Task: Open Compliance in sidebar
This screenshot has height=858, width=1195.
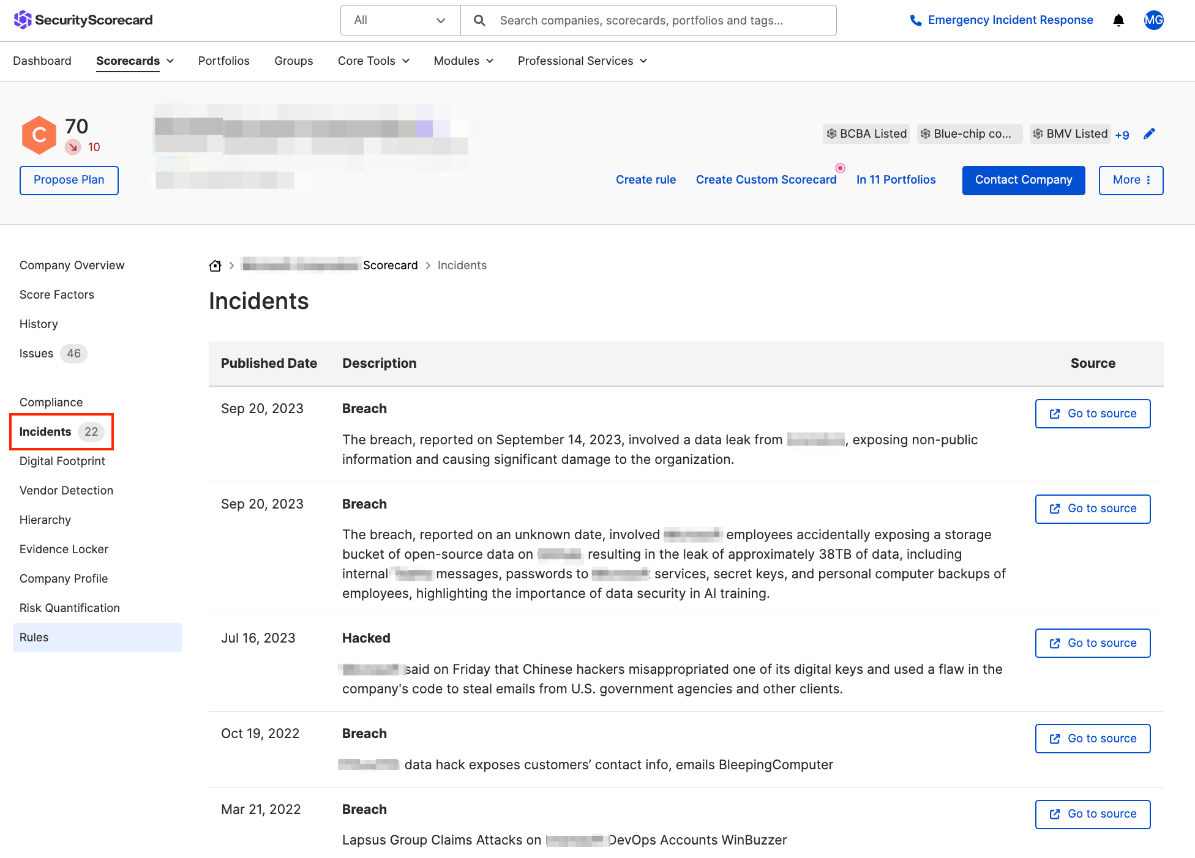Action: tap(51, 403)
